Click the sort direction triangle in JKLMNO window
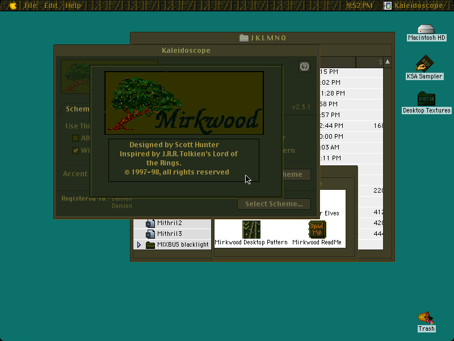 [x=388, y=62]
